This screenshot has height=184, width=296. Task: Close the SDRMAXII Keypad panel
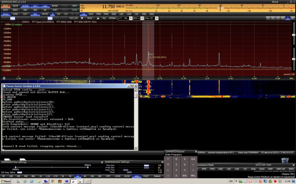pos(196,152)
